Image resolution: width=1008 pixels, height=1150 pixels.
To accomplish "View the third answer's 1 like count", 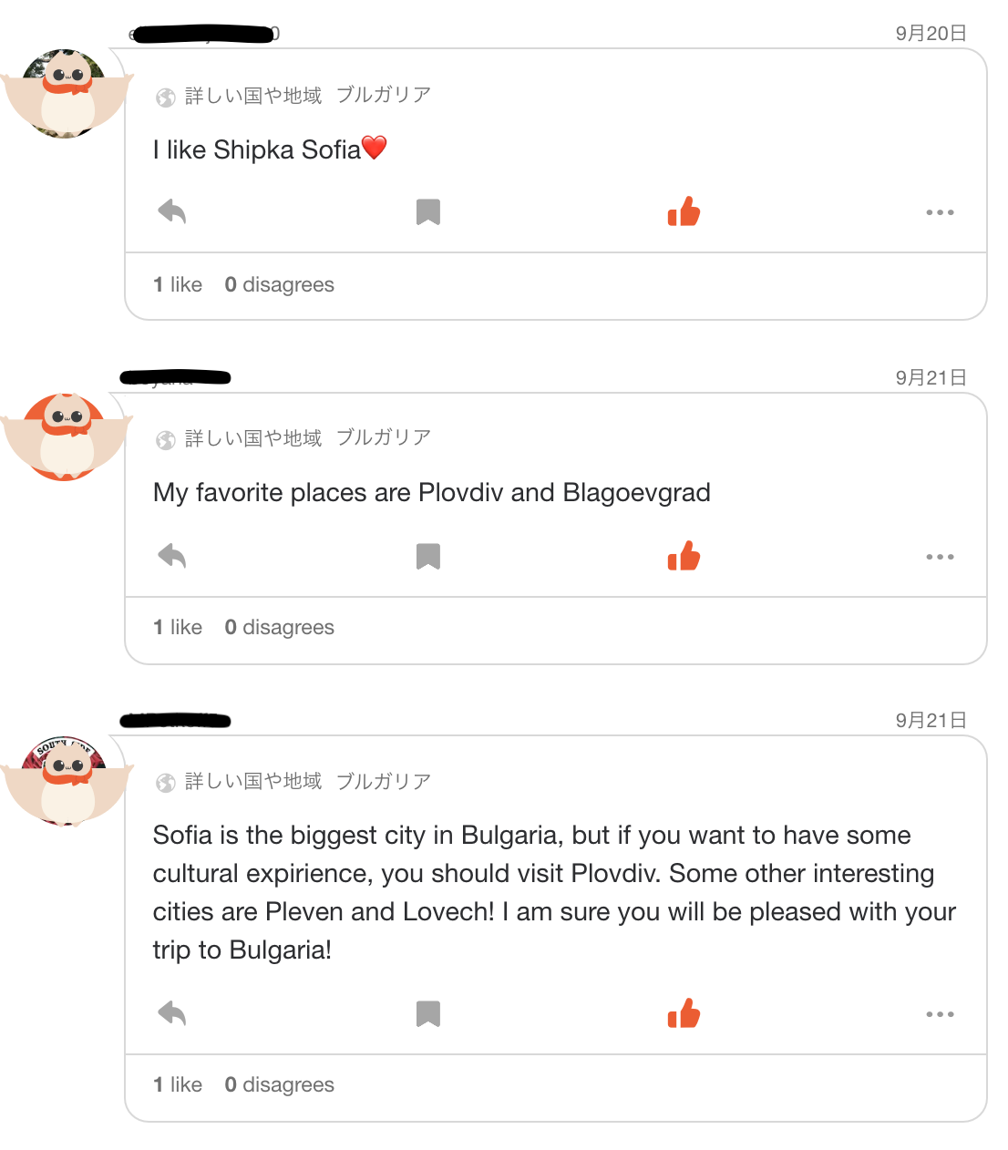I will click(x=178, y=1084).
